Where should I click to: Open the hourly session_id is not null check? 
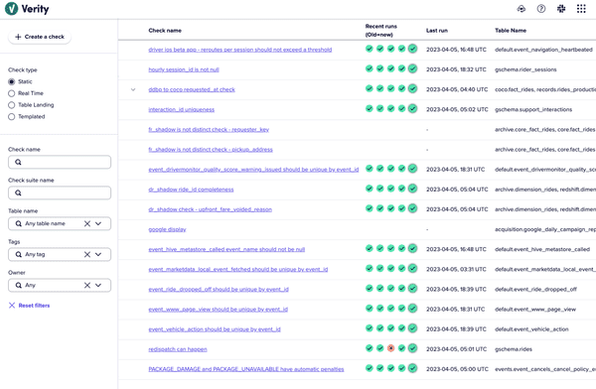click(x=184, y=69)
